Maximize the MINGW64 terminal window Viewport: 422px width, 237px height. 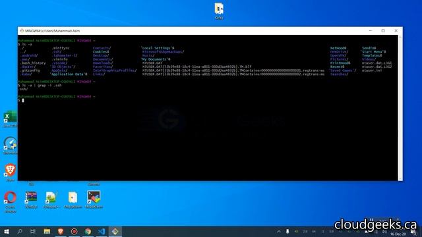383,31
